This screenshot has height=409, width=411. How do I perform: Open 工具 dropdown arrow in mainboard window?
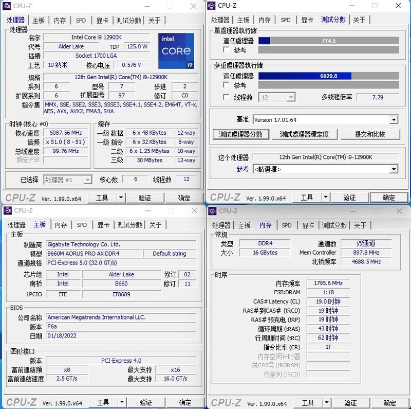[121, 402]
